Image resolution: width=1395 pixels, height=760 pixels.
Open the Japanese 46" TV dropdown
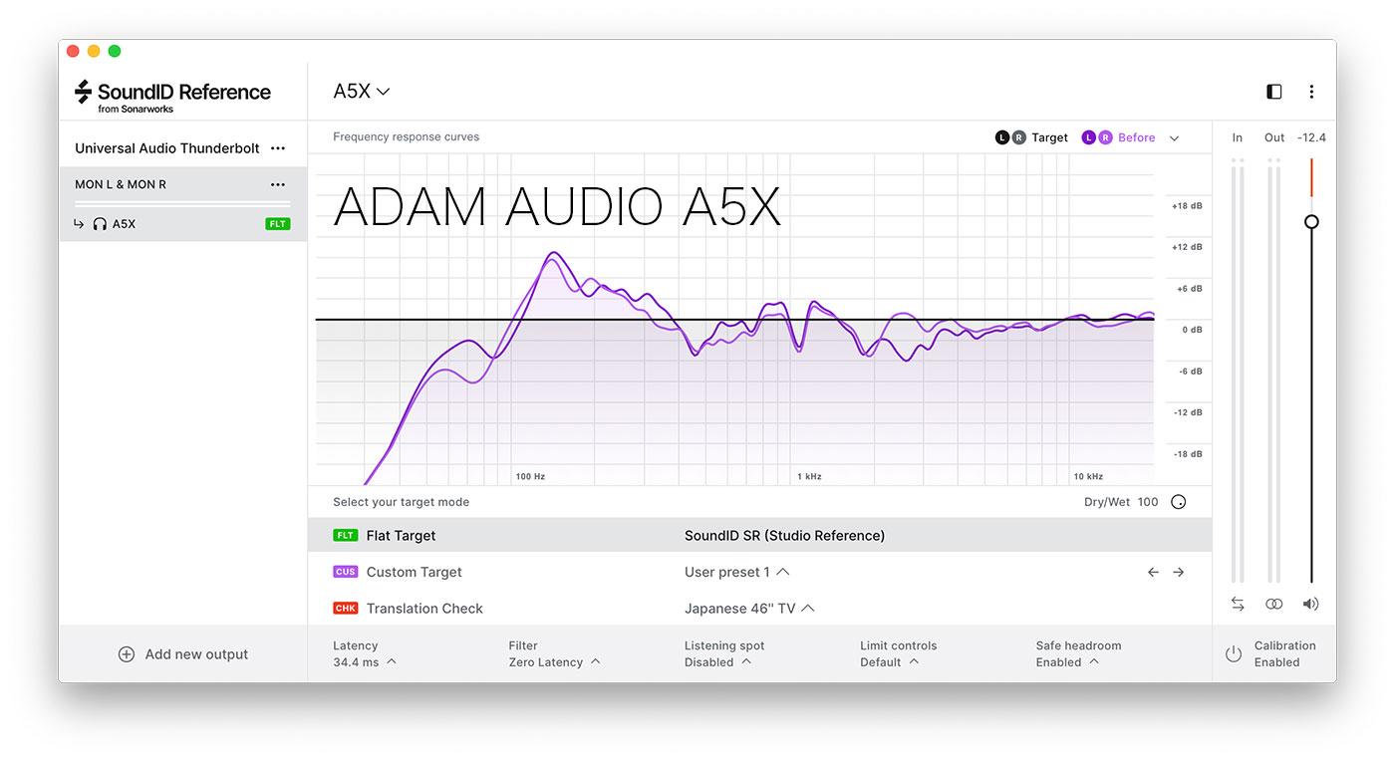(x=749, y=608)
